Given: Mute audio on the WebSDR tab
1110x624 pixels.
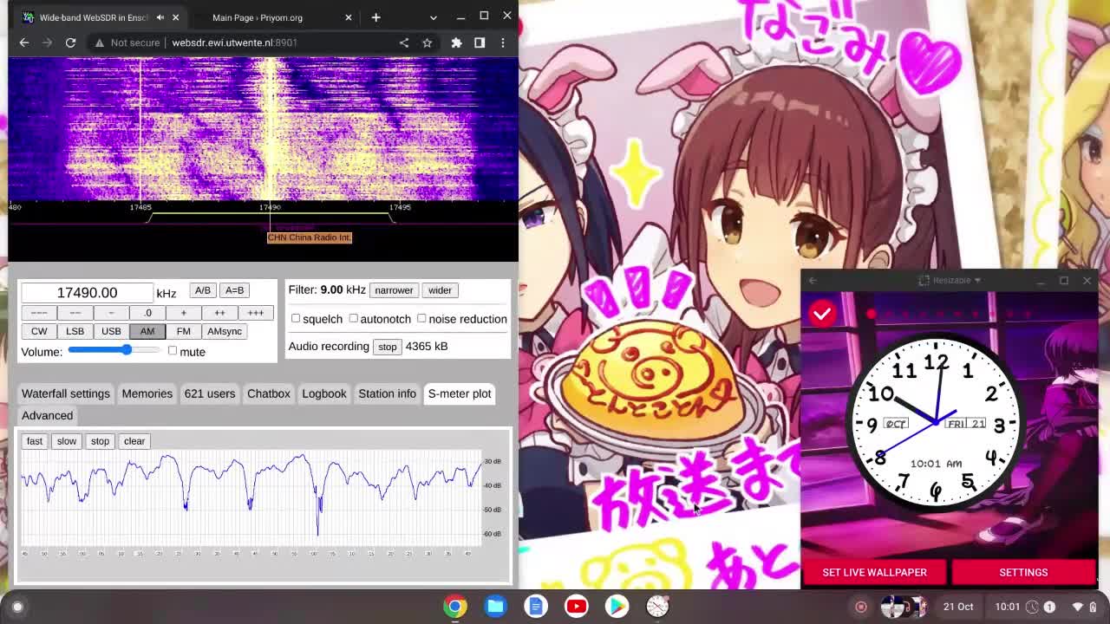Looking at the screenshot, I should pyautogui.click(x=160, y=17).
